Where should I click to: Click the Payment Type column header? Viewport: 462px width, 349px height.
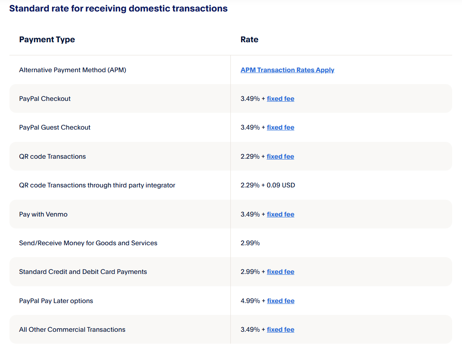coord(47,39)
